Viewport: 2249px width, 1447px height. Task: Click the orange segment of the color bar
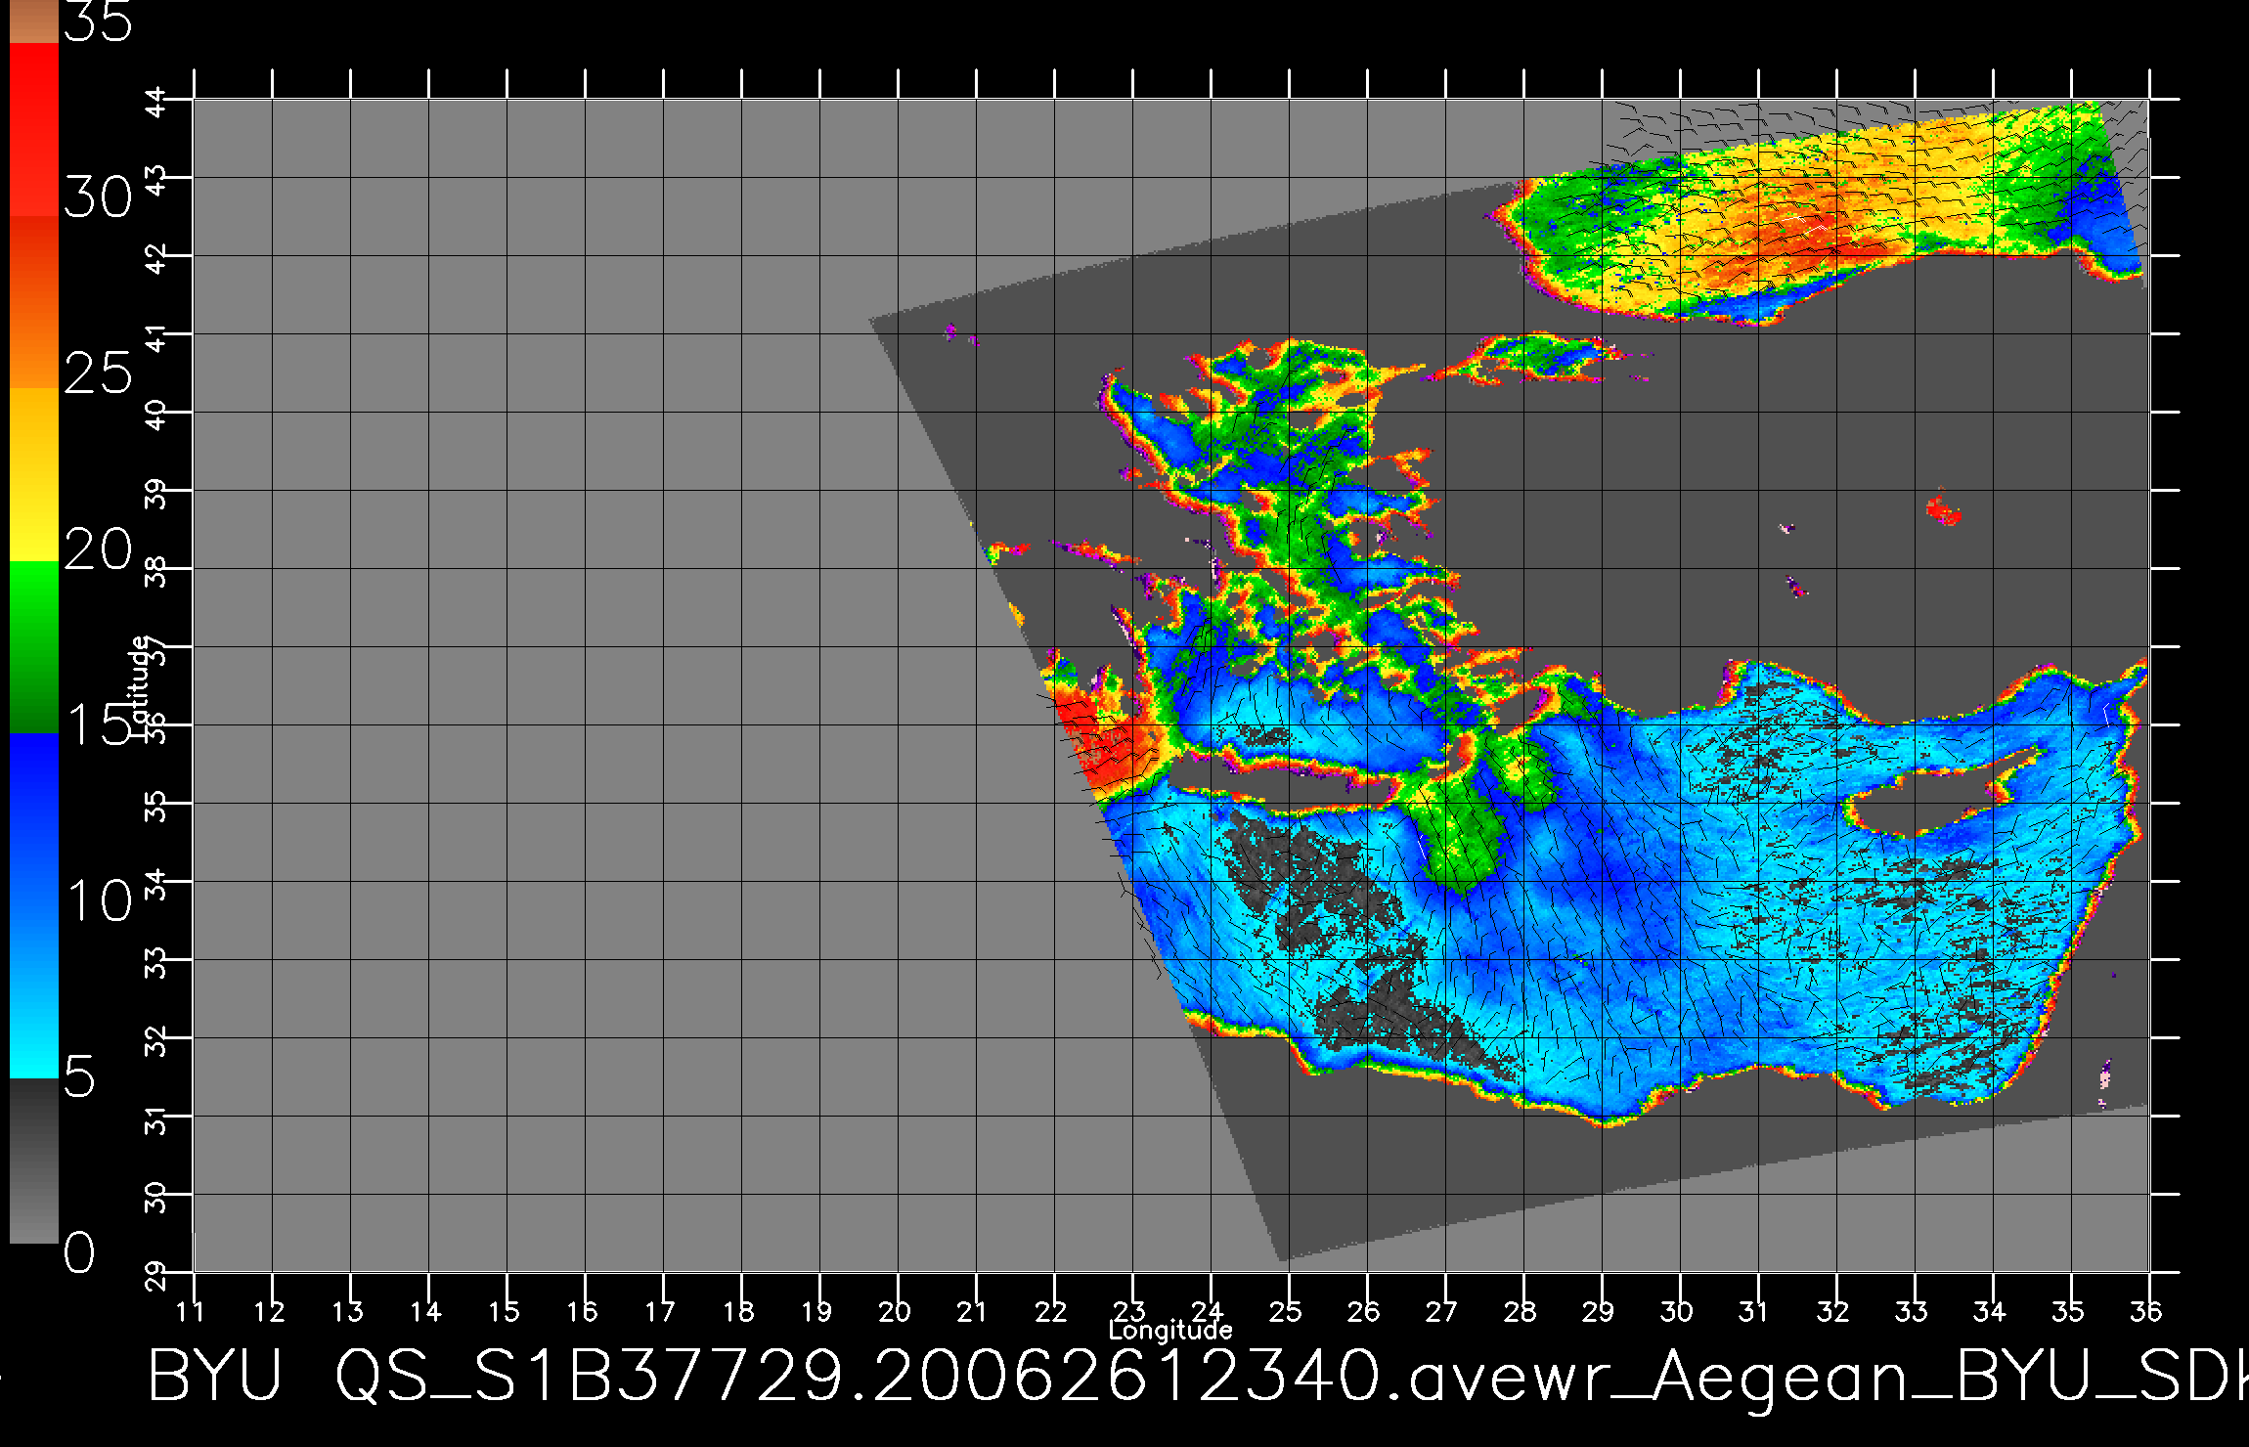click(x=33, y=303)
